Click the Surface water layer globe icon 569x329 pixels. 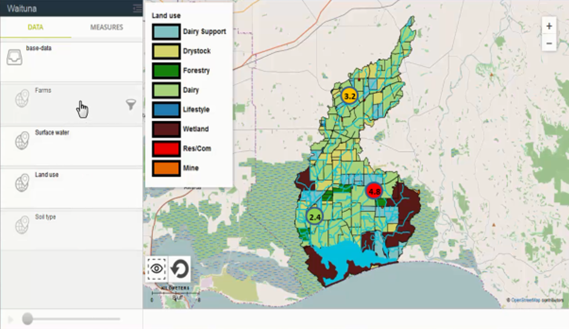click(x=22, y=140)
